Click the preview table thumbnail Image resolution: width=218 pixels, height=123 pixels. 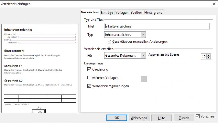[40, 99]
